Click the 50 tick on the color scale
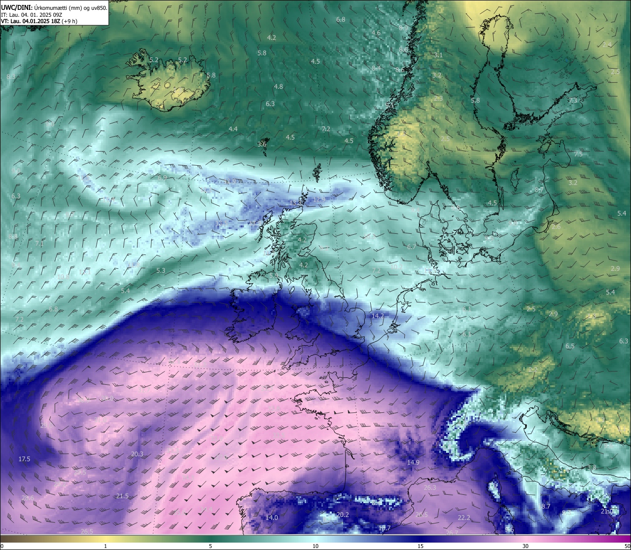The width and height of the screenshot is (631, 550). 627,546
